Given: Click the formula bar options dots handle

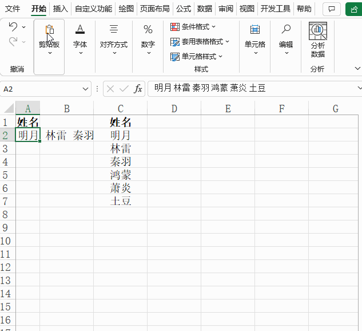Looking at the screenshot, I should pyautogui.click(x=97, y=89).
